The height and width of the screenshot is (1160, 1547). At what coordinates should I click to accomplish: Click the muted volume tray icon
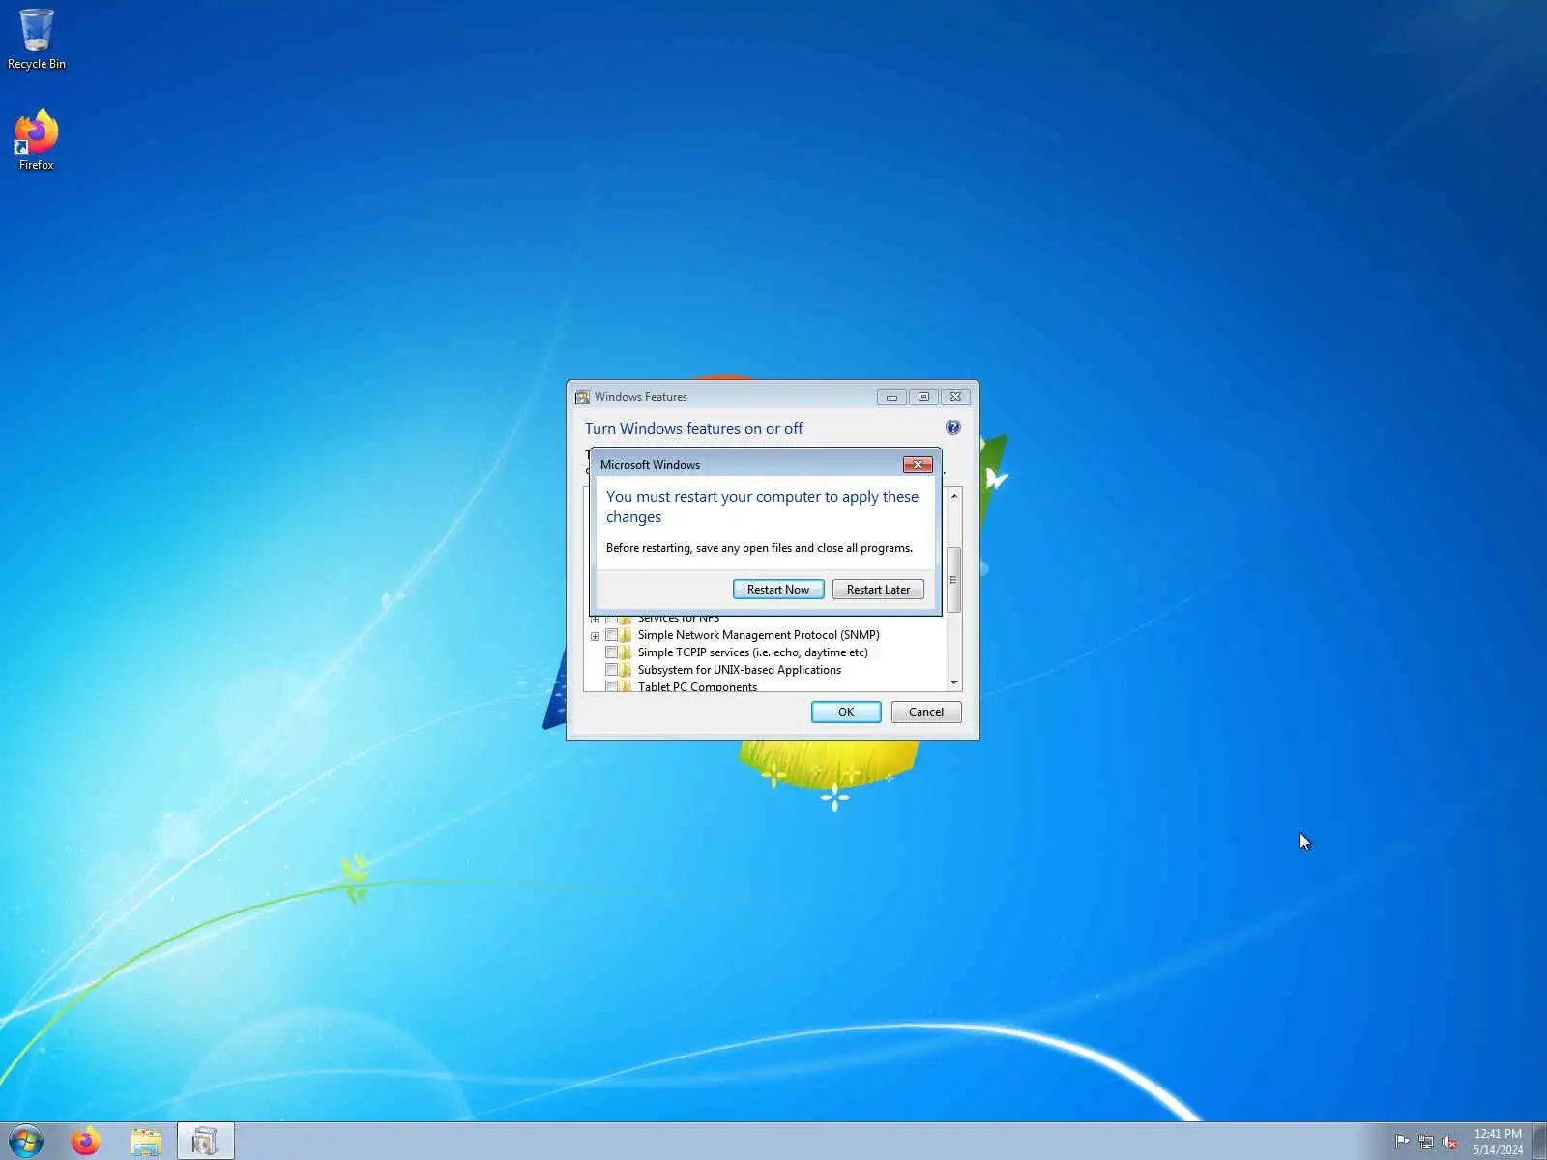pyautogui.click(x=1450, y=1142)
